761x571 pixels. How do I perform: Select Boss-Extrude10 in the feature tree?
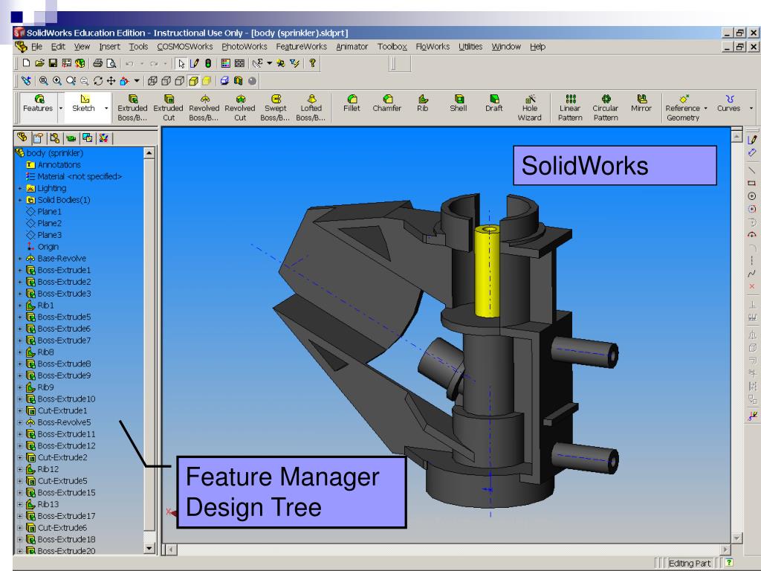(x=61, y=399)
